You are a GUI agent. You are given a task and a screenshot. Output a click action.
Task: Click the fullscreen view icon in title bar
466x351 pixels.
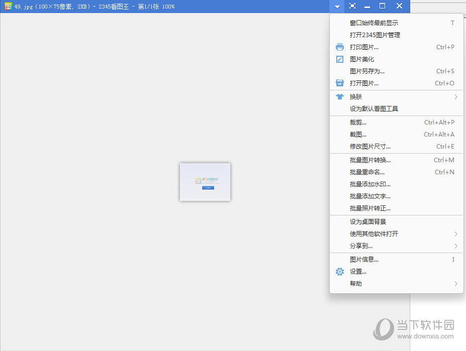click(352, 6)
